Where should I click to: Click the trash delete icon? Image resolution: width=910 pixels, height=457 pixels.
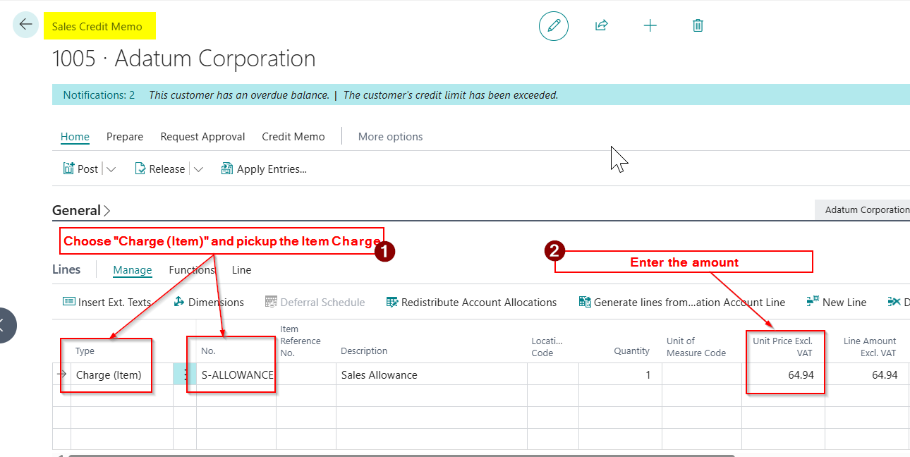[698, 26]
